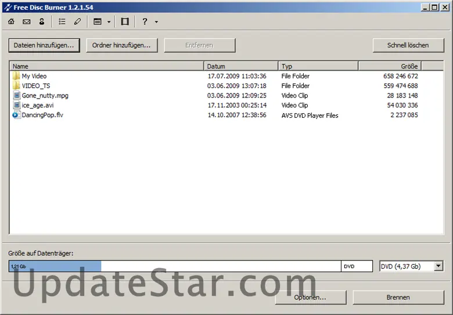
Task: Click the Brennen button
Action: (398, 298)
